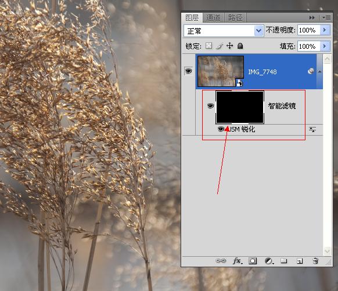
Task: Open the fill slider arrow
Action: tap(325, 46)
